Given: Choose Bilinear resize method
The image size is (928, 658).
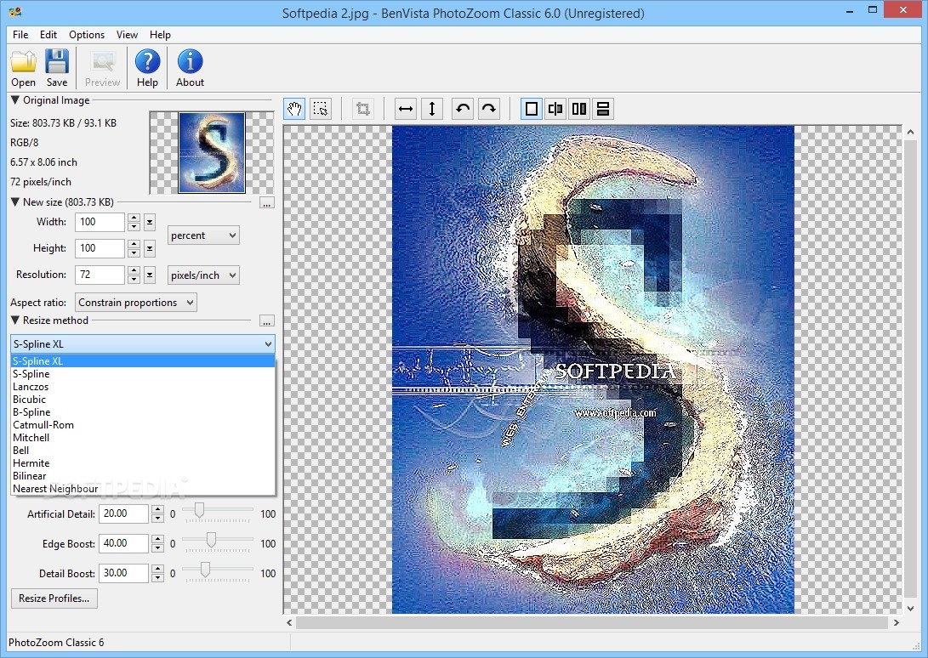Looking at the screenshot, I should pyautogui.click(x=143, y=476).
